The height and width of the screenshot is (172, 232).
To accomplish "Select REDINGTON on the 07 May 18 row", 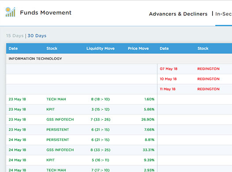I will [208, 69].
